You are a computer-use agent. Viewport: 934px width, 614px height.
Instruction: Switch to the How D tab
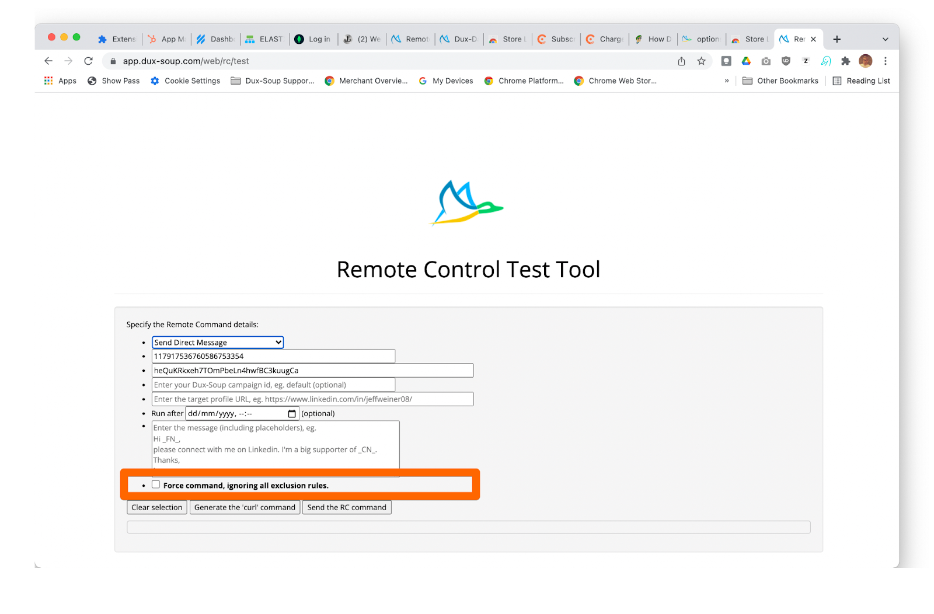tap(653, 39)
